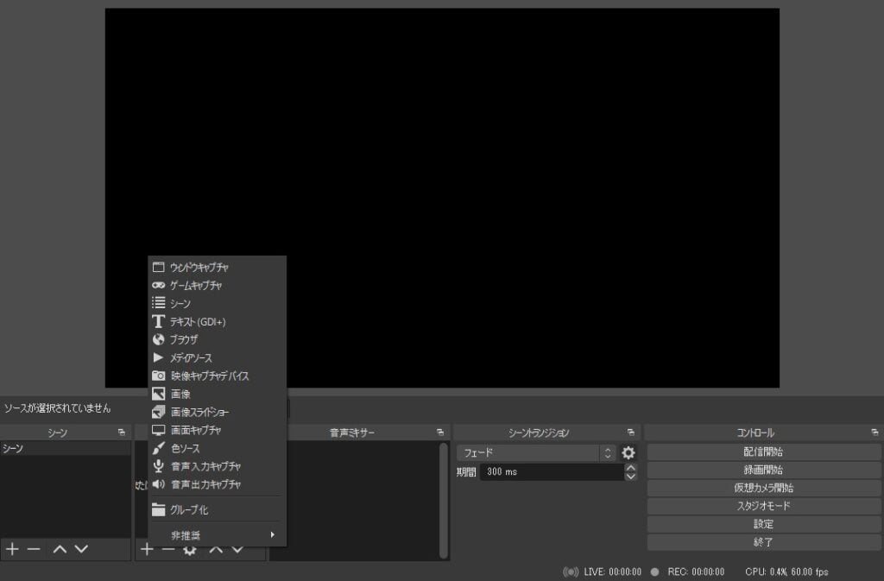
Task: Enable スタジオモード
Action: point(763,505)
